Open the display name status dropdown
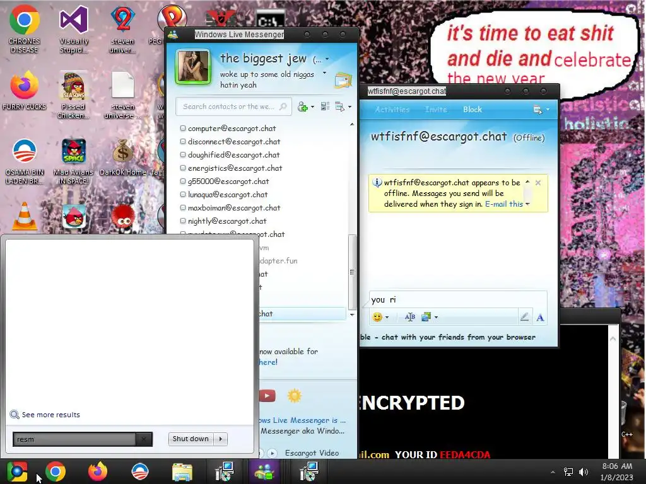646x484 pixels. tap(327, 59)
